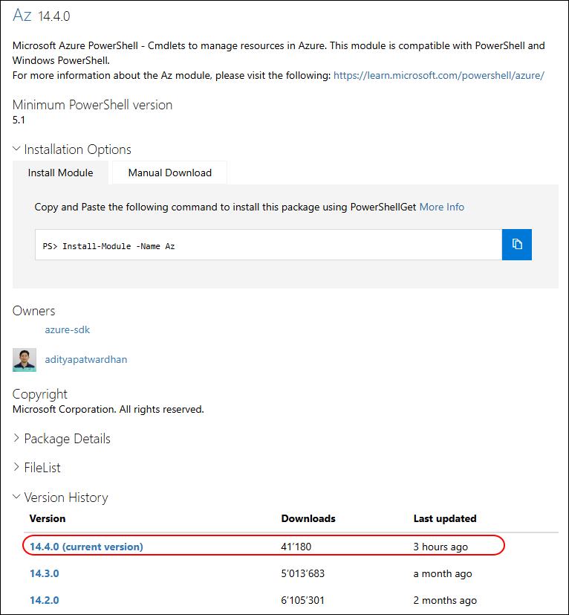Click the Last updated column header
The image size is (569, 615).
445,518
